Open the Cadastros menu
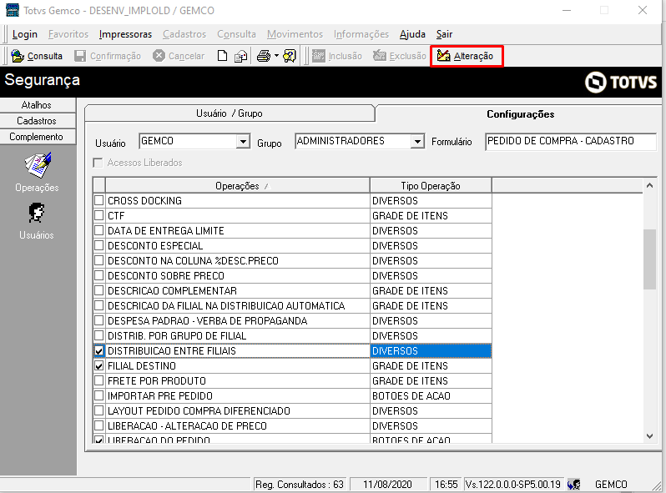666x493 pixels. 184,34
